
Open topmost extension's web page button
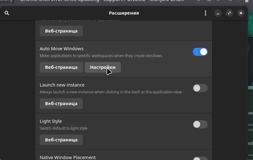[x=61, y=31]
